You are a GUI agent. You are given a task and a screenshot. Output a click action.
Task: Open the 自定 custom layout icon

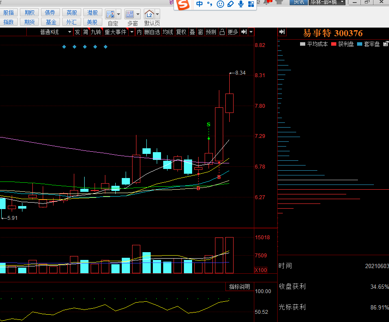(110, 14)
